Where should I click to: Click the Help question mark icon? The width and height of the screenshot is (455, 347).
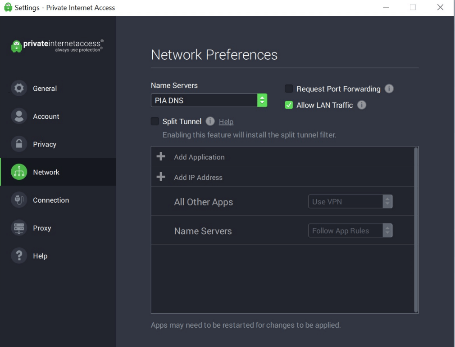(x=19, y=256)
